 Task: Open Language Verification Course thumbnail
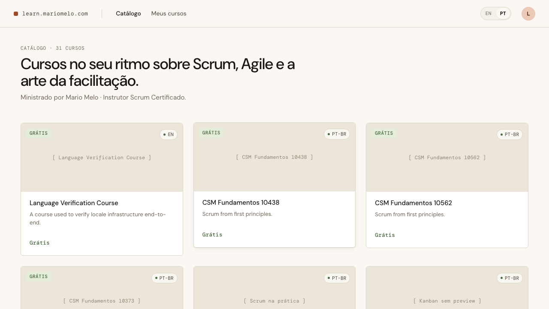[102, 158]
